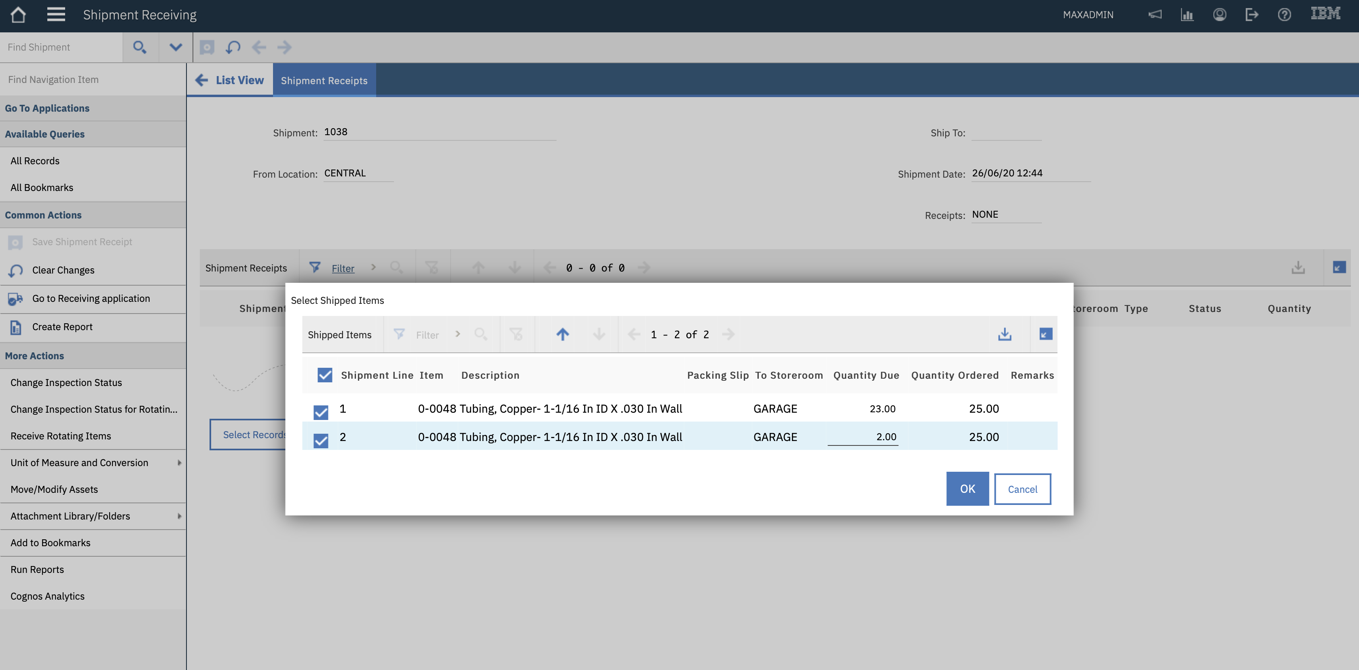Open the hamburger navigation menu
Image resolution: width=1359 pixels, height=670 pixels.
[x=56, y=15]
